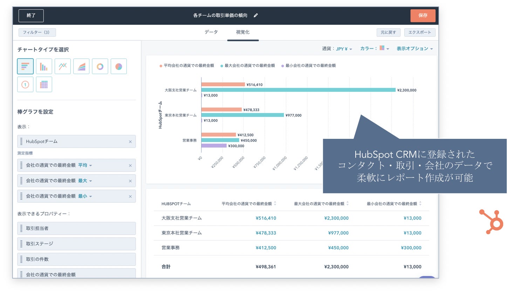Switch to the 視覚化 tab
The image size is (520, 298).
coord(243,32)
